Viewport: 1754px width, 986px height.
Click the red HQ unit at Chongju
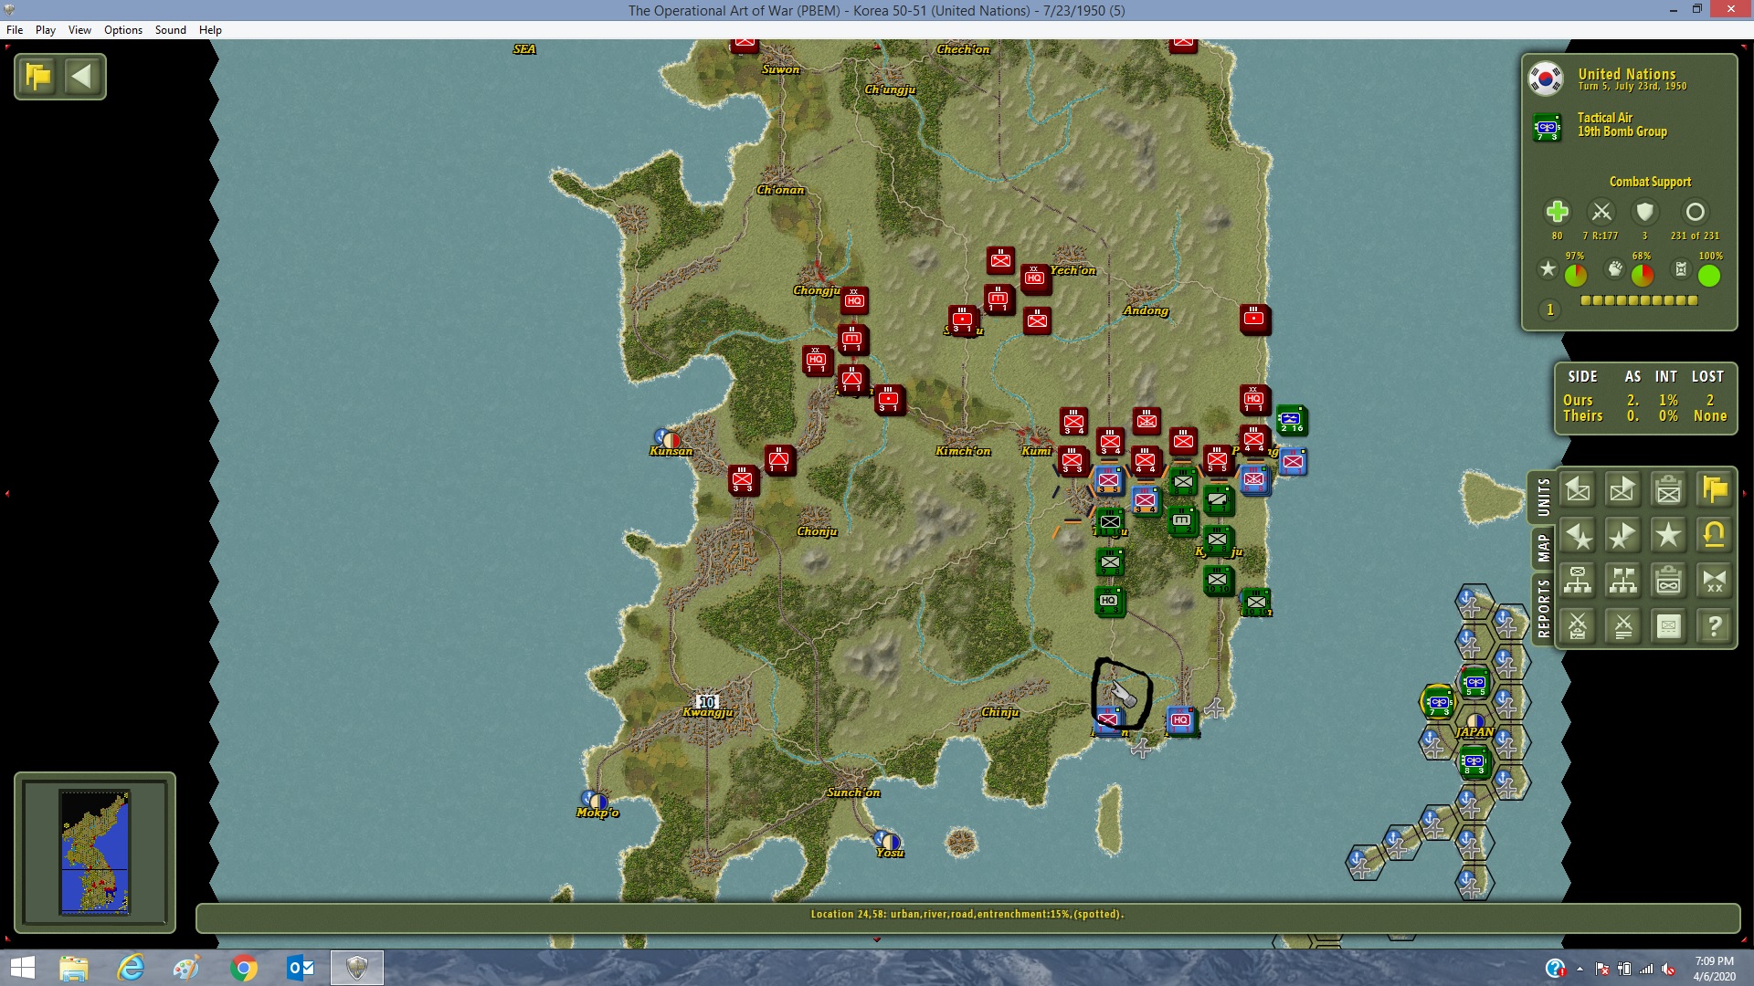[854, 300]
